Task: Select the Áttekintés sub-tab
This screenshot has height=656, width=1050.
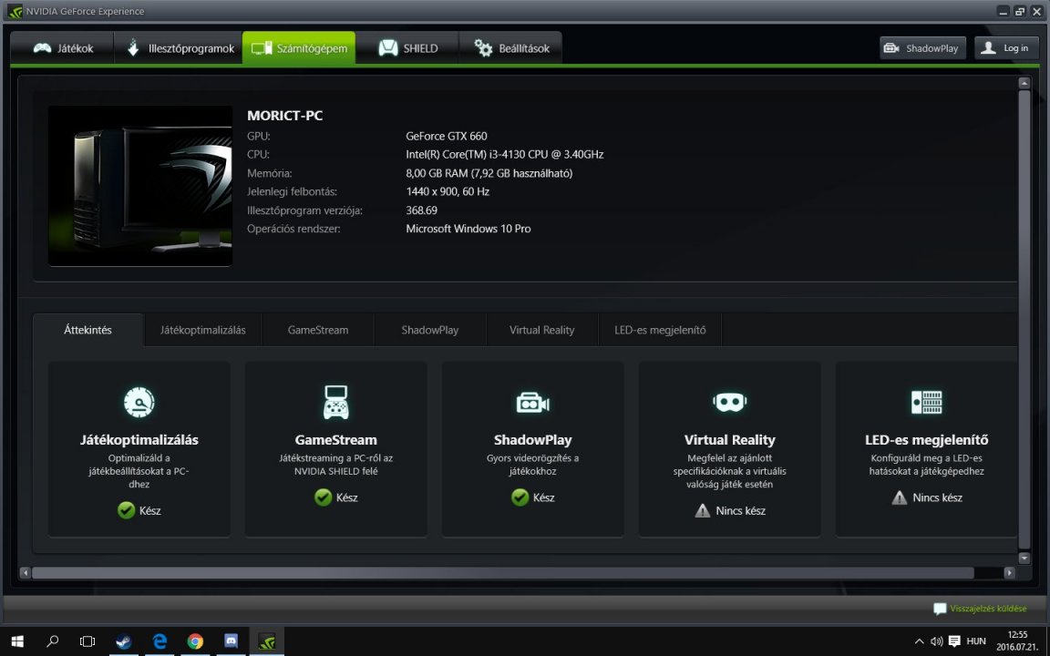Action: tap(87, 330)
